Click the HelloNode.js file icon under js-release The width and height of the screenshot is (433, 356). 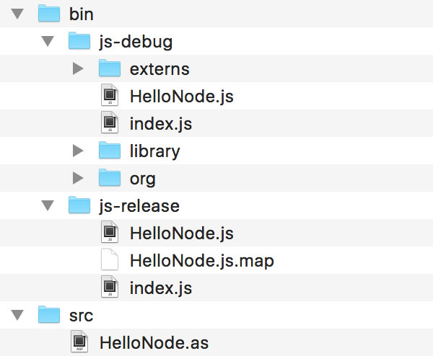pos(110,233)
